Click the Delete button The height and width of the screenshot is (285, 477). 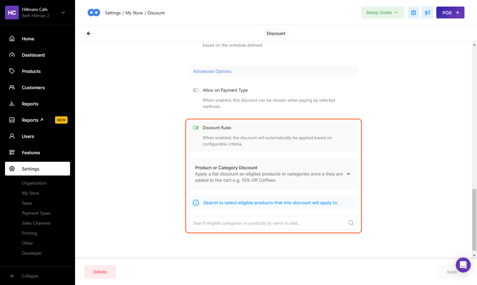click(x=100, y=272)
